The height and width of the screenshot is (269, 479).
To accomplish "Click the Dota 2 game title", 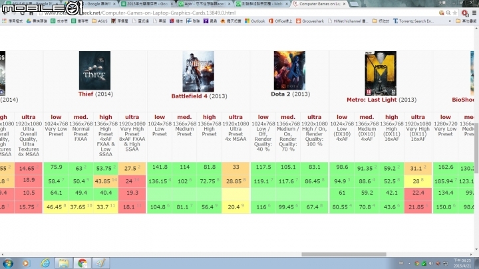I will point(281,94).
